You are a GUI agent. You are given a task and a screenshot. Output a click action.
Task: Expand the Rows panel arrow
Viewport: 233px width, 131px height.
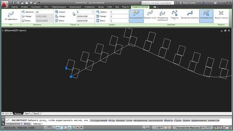(78, 25)
